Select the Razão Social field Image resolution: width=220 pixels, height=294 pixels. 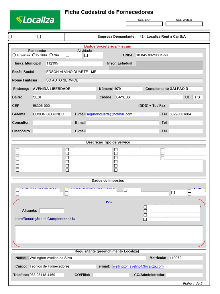point(124,72)
